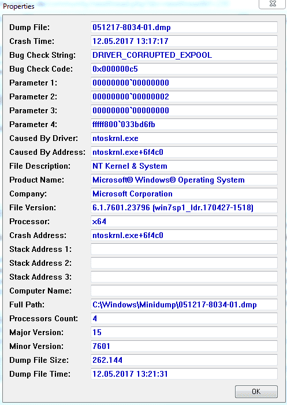Click the Properties window title

[x=18, y=6]
